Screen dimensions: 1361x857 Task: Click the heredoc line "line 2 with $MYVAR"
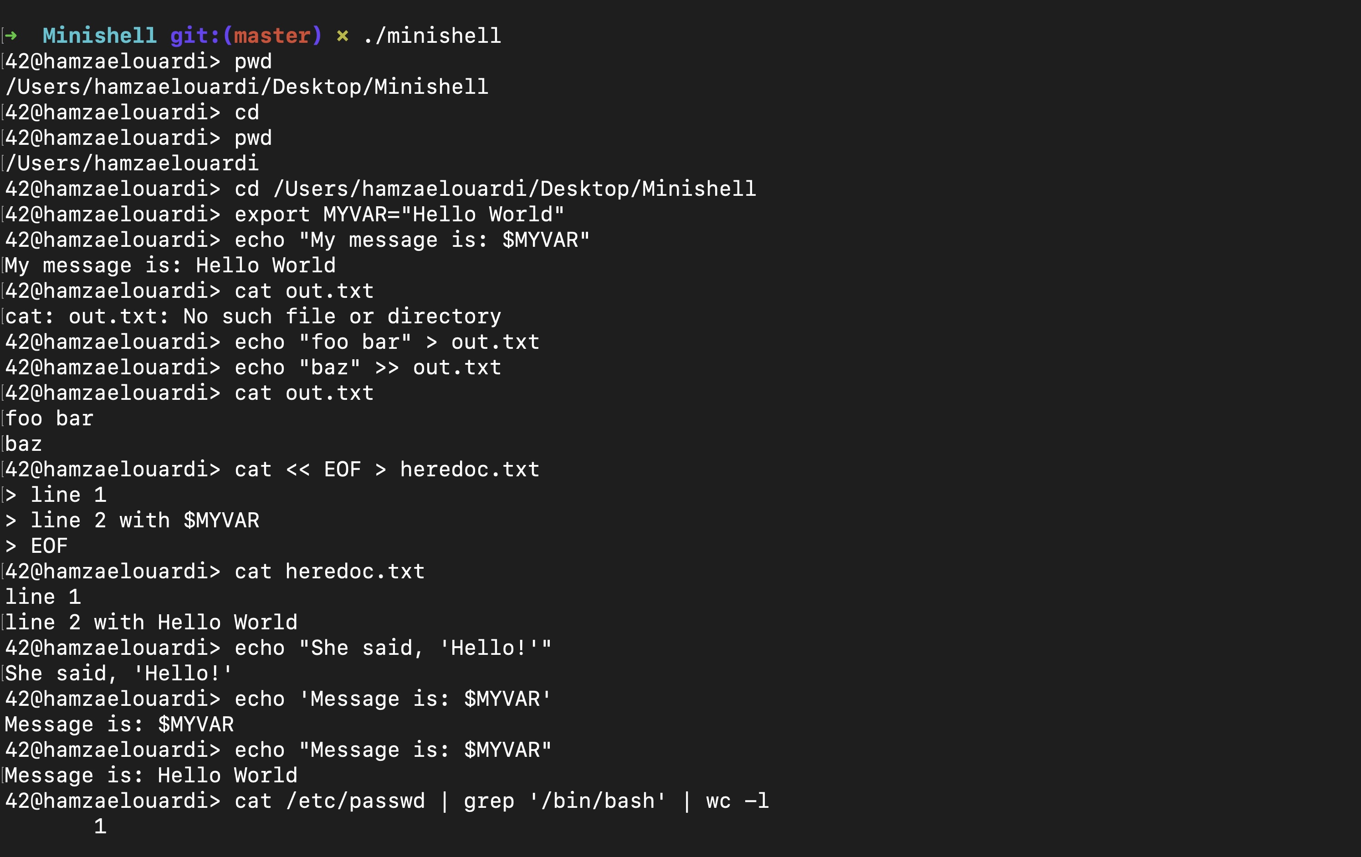(145, 520)
